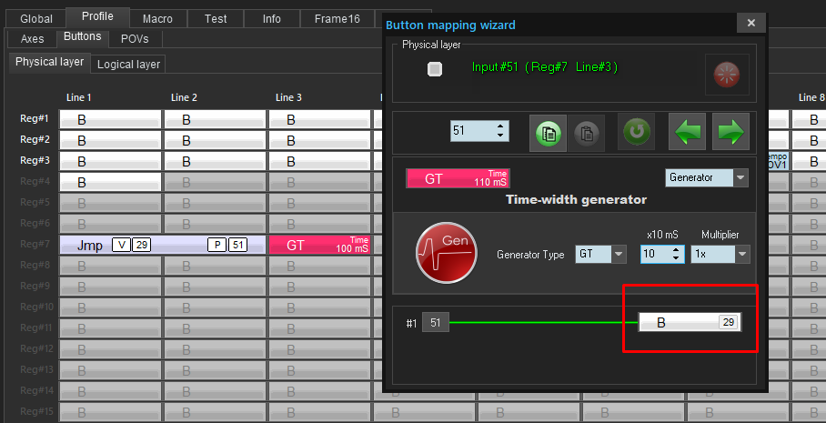
Task: Select the Physical layer tab
Action: 49,62
